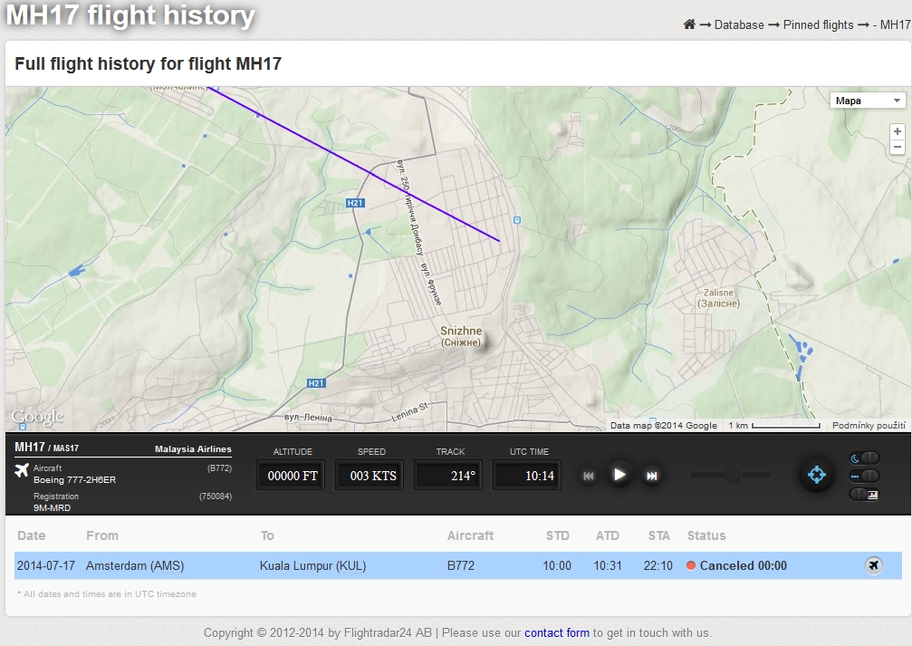Click the UTC TIME readout 10:14

pyautogui.click(x=527, y=476)
